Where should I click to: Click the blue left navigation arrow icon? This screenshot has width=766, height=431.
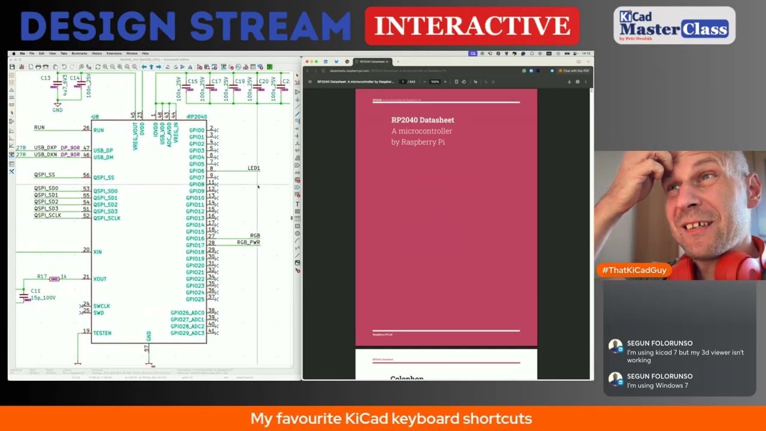pos(144,67)
